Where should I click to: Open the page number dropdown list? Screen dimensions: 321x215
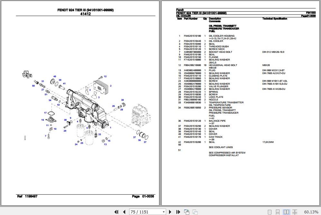tap(163, 211)
